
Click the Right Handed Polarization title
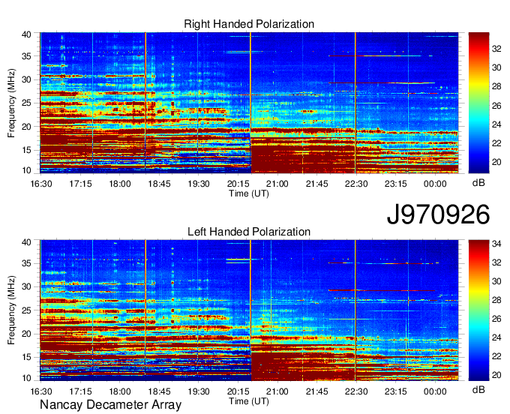click(249, 24)
